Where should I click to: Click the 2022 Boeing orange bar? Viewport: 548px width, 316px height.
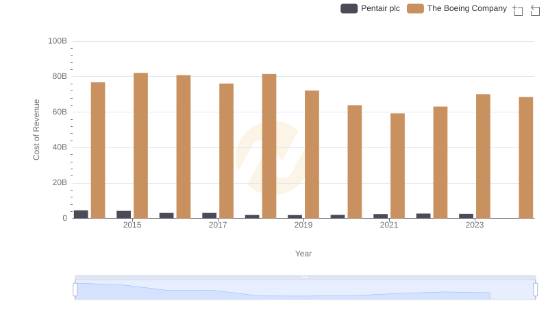pos(440,162)
